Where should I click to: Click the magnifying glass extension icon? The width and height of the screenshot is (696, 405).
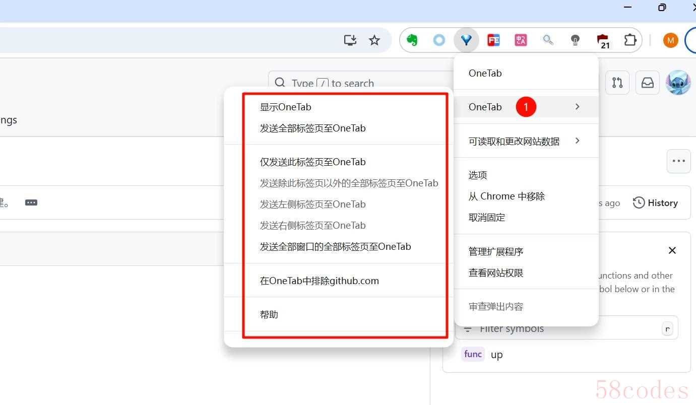point(548,40)
